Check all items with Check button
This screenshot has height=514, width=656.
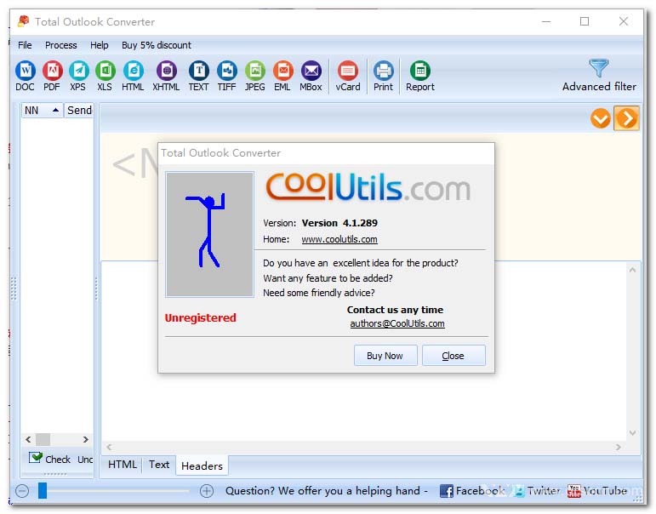click(49, 459)
